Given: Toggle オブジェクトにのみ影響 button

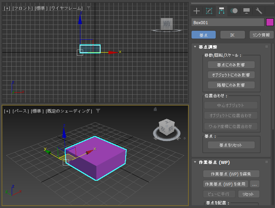Looking at the screenshot, I should (x=231, y=75).
